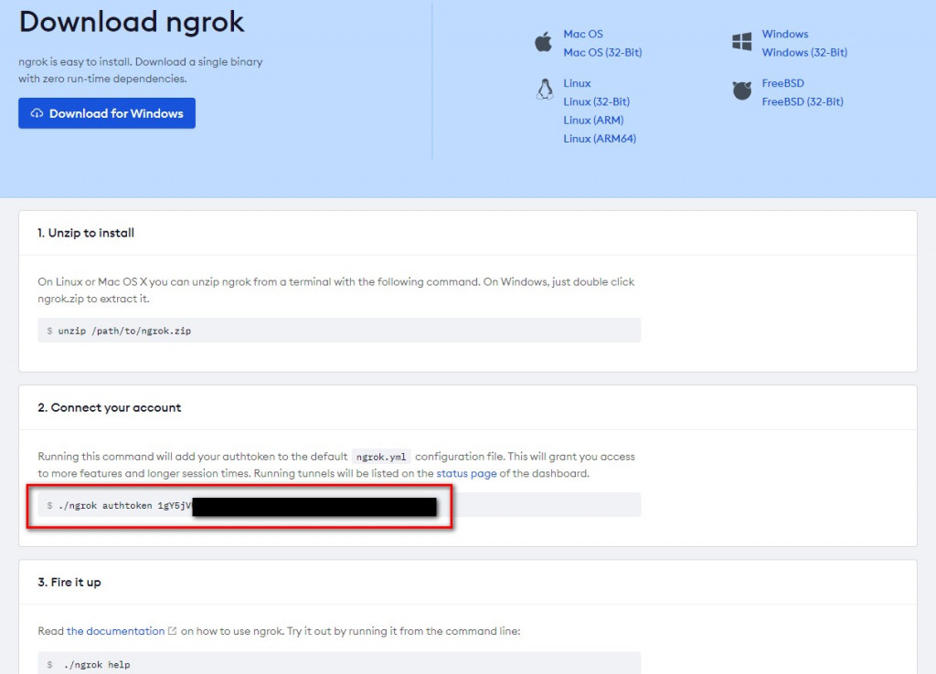The width and height of the screenshot is (936, 674).
Task: Follow the status page link
Action: coord(466,474)
